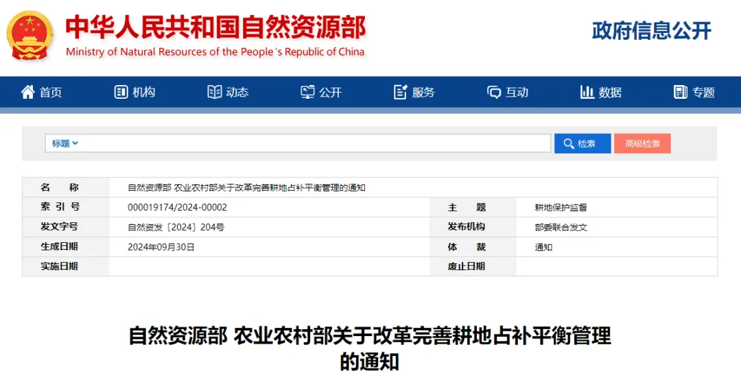Click the 政府信息公开 header text
The width and height of the screenshot is (741, 382).
pyautogui.click(x=651, y=31)
